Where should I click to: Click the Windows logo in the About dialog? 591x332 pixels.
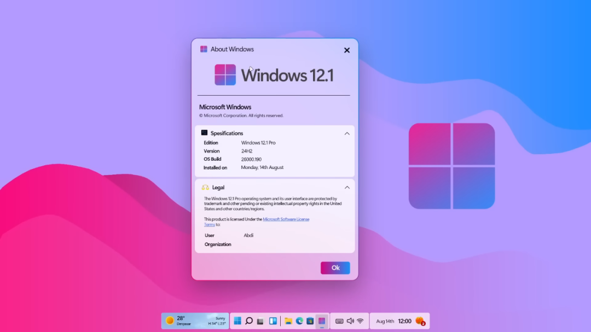(225, 74)
